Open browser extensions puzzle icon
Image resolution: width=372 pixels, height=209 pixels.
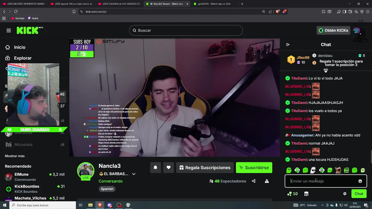323,12
